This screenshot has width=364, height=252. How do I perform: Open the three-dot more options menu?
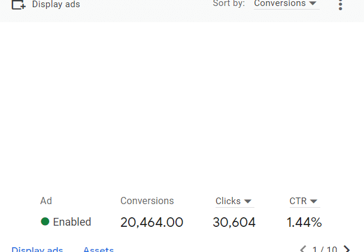[x=340, y=5]
